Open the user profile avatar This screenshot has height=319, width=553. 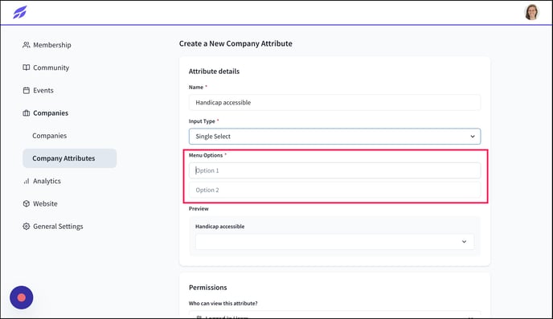tap(531, 12)
